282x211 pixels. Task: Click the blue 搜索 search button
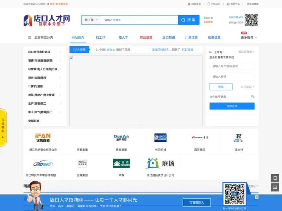tap(189, 20)
